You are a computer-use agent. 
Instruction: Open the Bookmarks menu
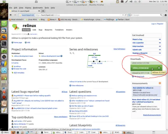pos(38,8)
